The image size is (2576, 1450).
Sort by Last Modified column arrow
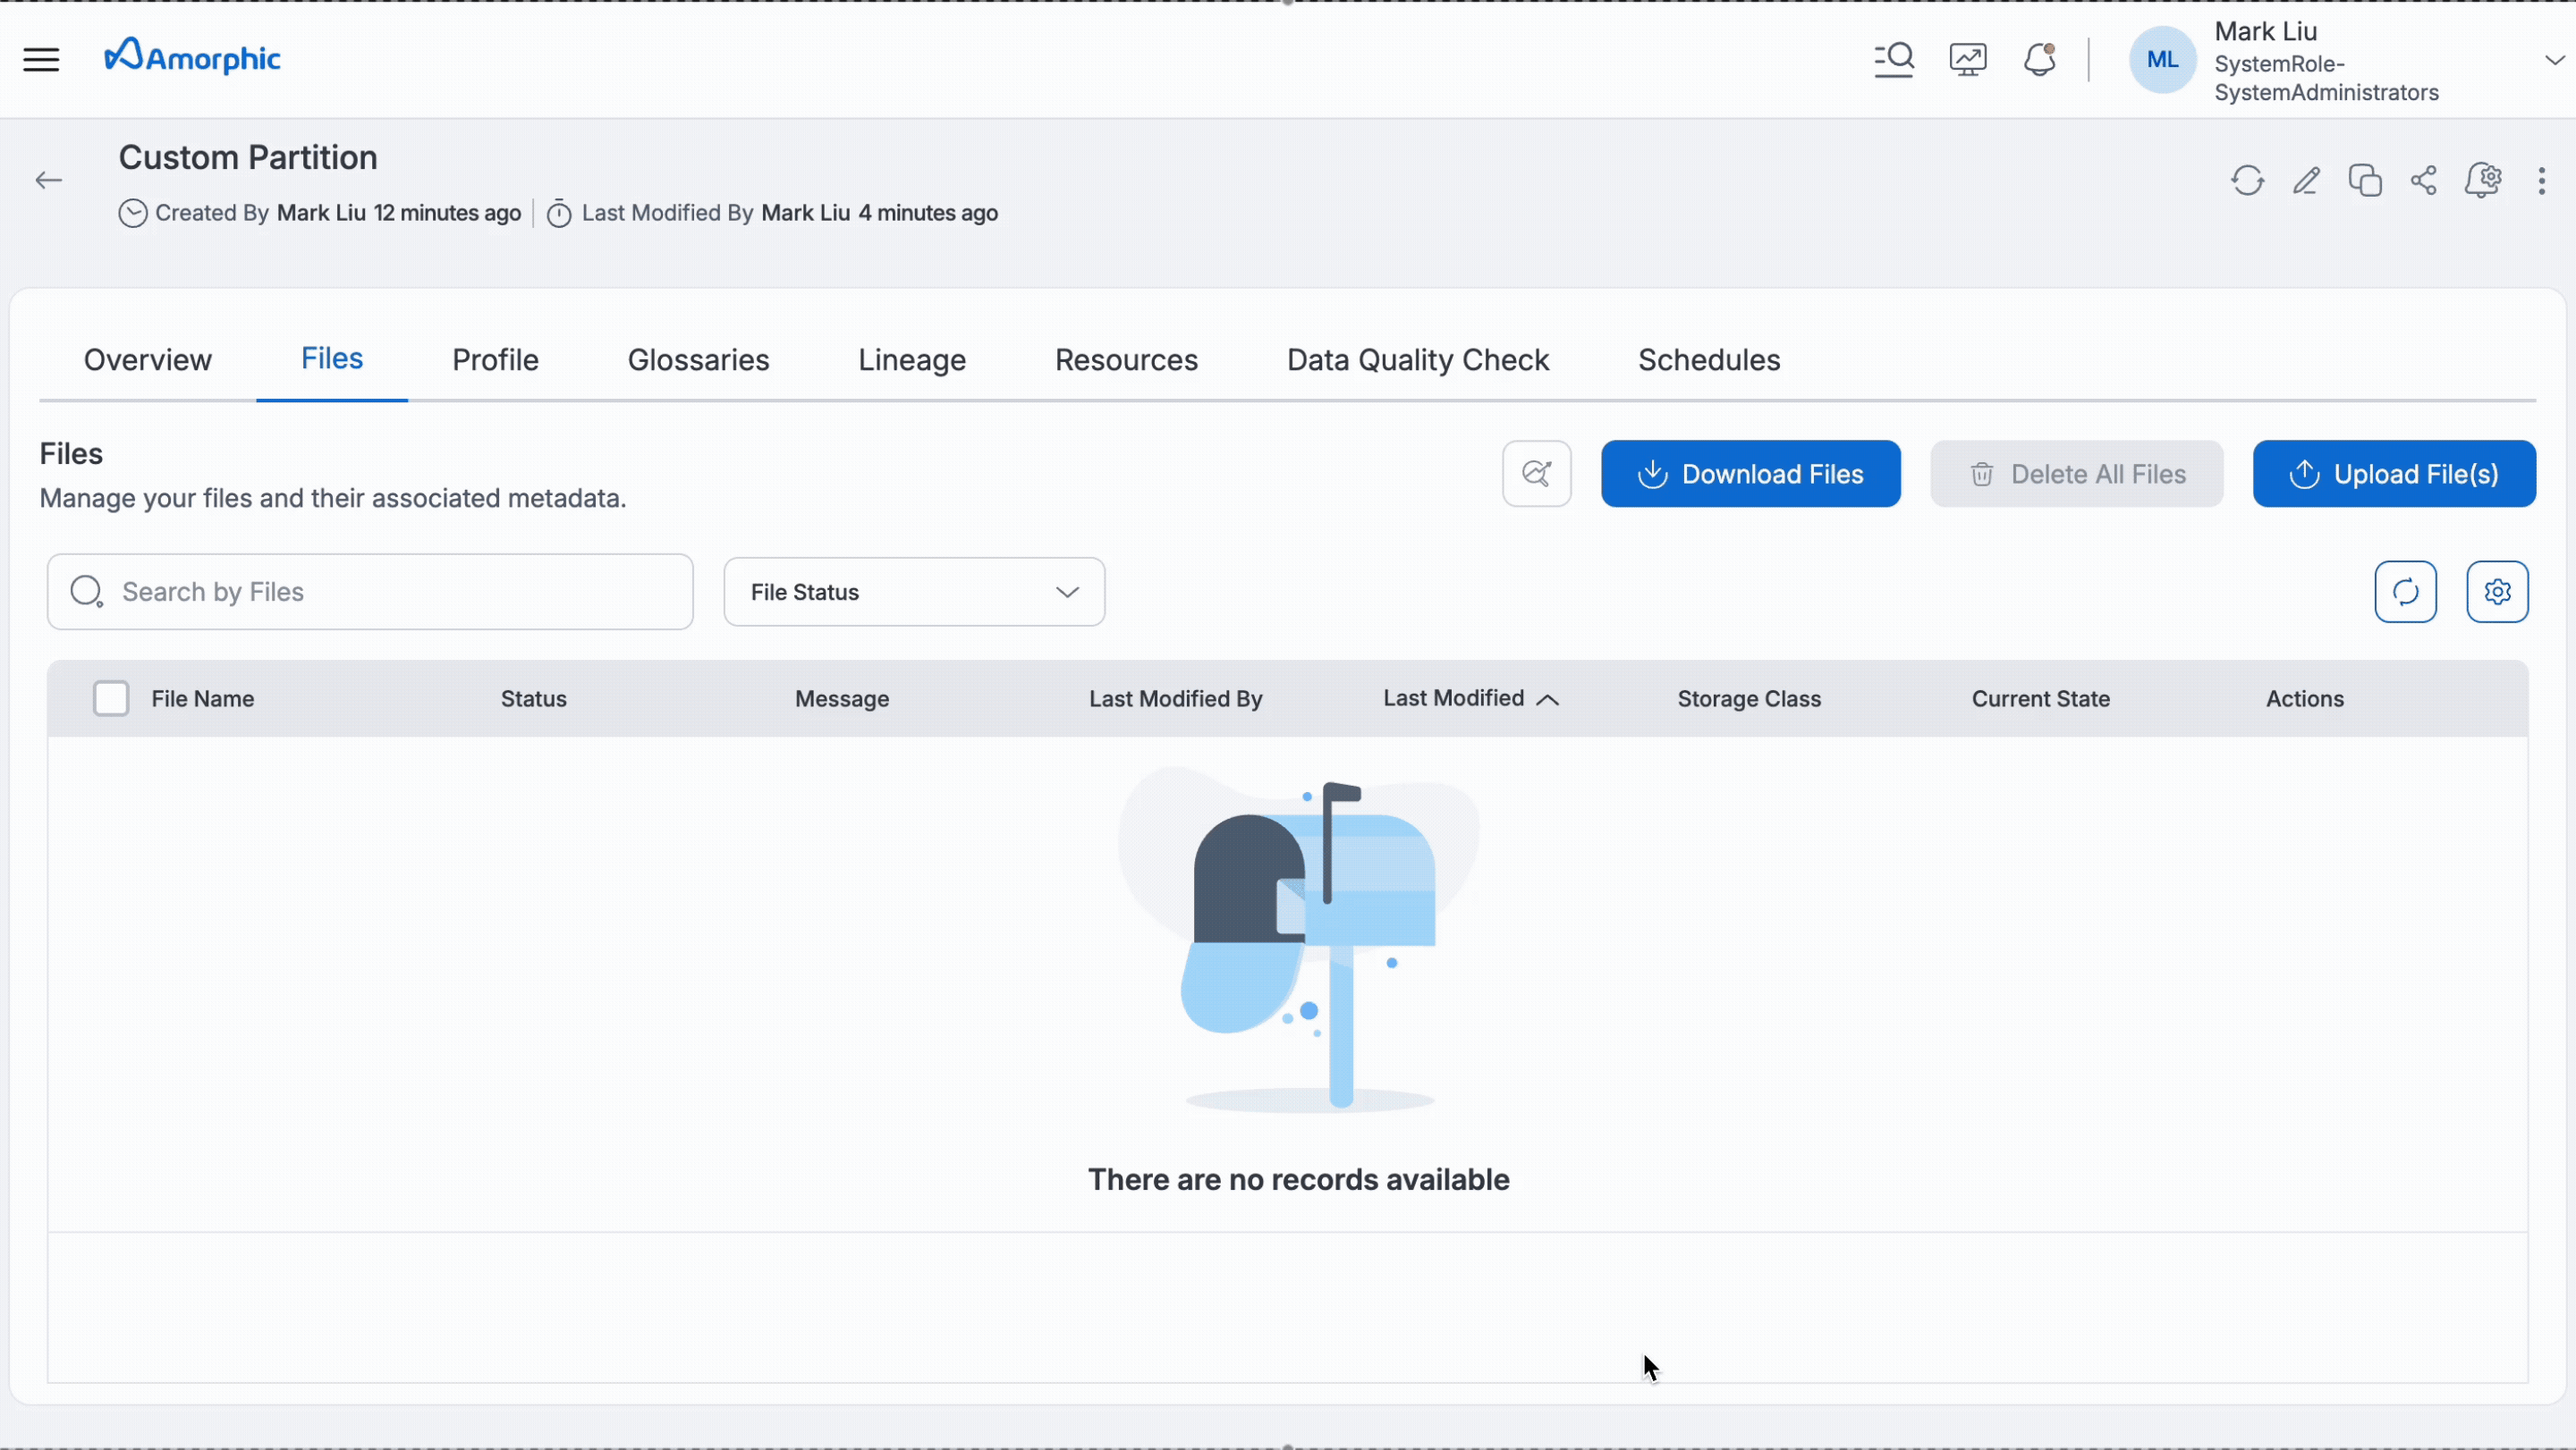point(1547,699)
